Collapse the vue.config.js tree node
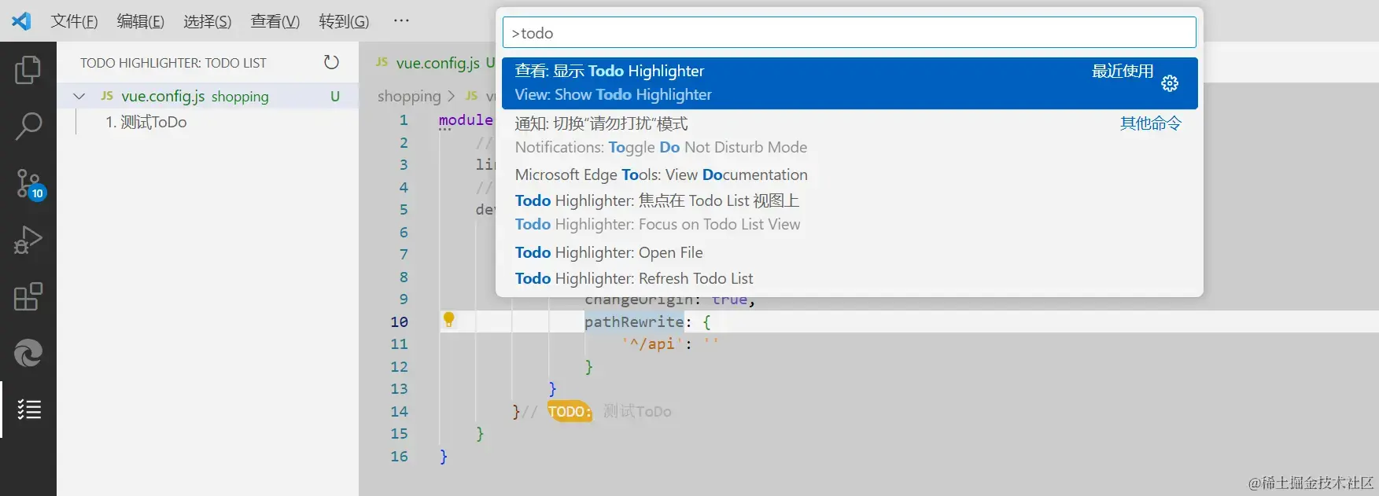 pos(79,96)
